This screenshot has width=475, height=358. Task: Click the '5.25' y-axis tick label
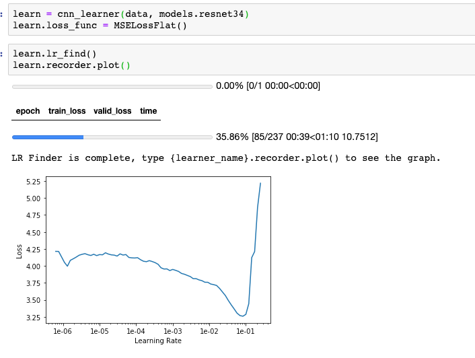(34, 182)
